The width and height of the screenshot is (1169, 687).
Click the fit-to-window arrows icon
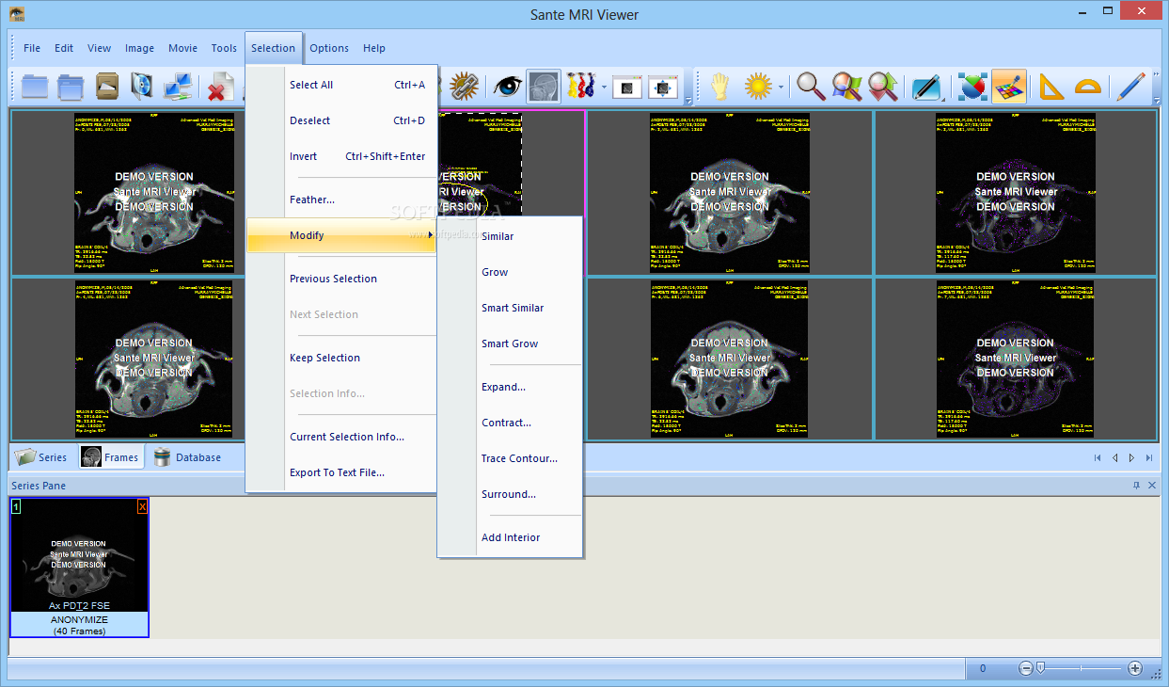click(663, 87)
